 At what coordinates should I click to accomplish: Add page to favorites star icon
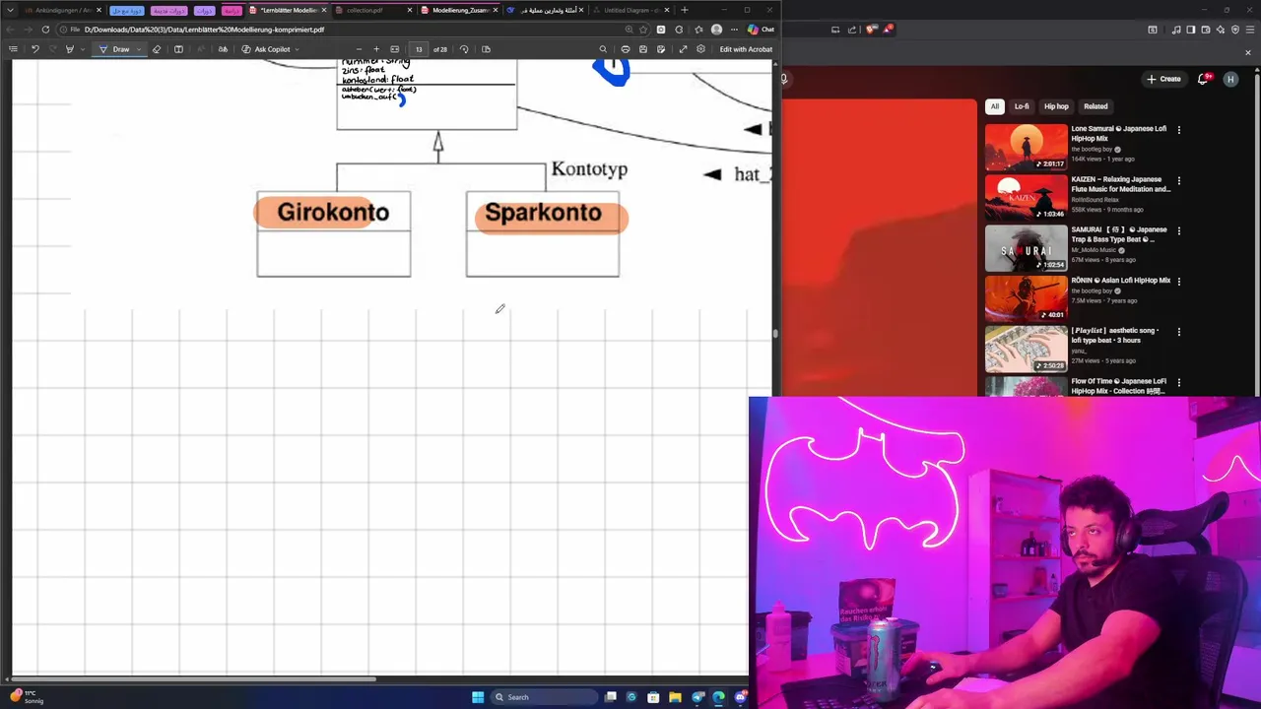click(x=643, y=30)
